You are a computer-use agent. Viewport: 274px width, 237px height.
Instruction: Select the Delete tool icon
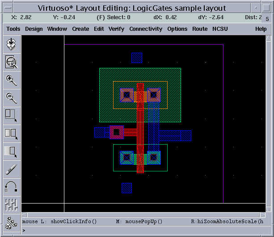[11, 169]
